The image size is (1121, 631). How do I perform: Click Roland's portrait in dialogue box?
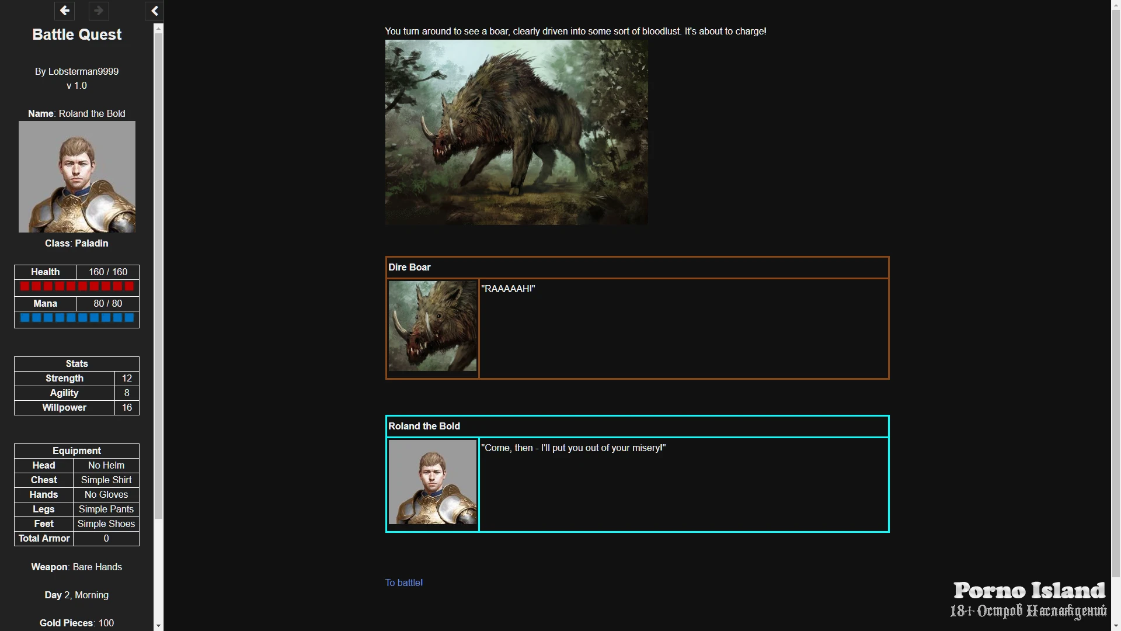pos(433,483)
